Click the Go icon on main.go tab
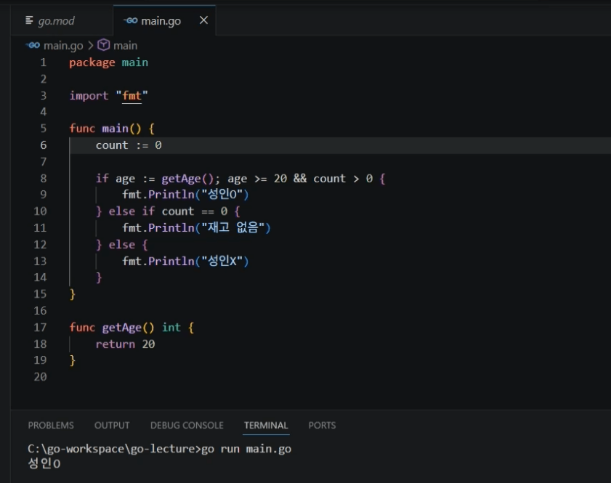Screen dimensions: 611x483 [131, 20]
